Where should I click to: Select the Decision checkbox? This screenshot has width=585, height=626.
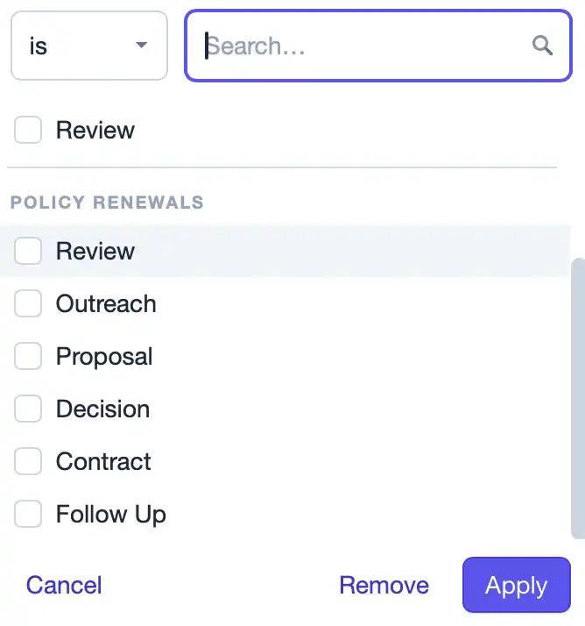28,409
